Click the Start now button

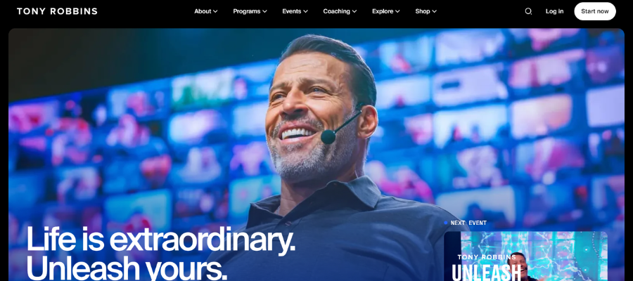[594, 11]
